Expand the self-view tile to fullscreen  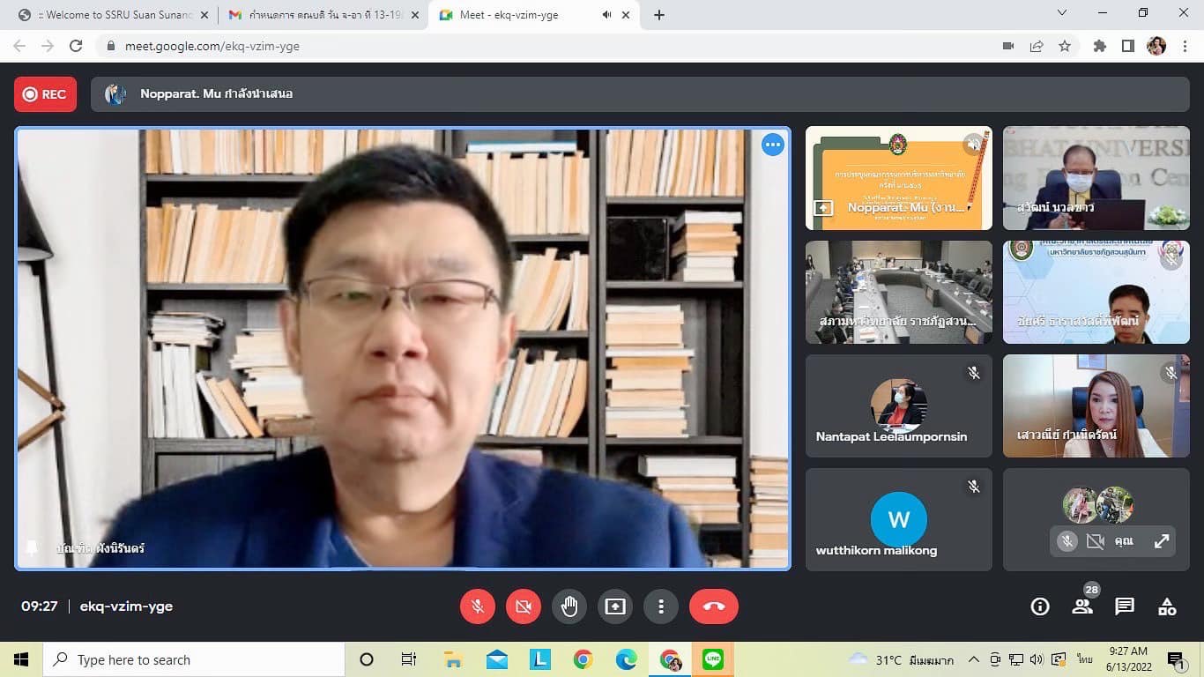tap(1162, 541)
